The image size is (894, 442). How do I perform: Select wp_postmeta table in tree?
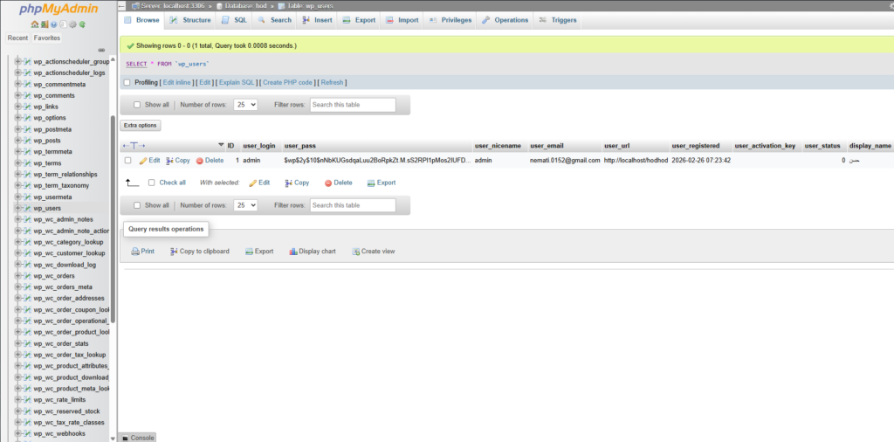pyautogui.click(x=52, y=129)
